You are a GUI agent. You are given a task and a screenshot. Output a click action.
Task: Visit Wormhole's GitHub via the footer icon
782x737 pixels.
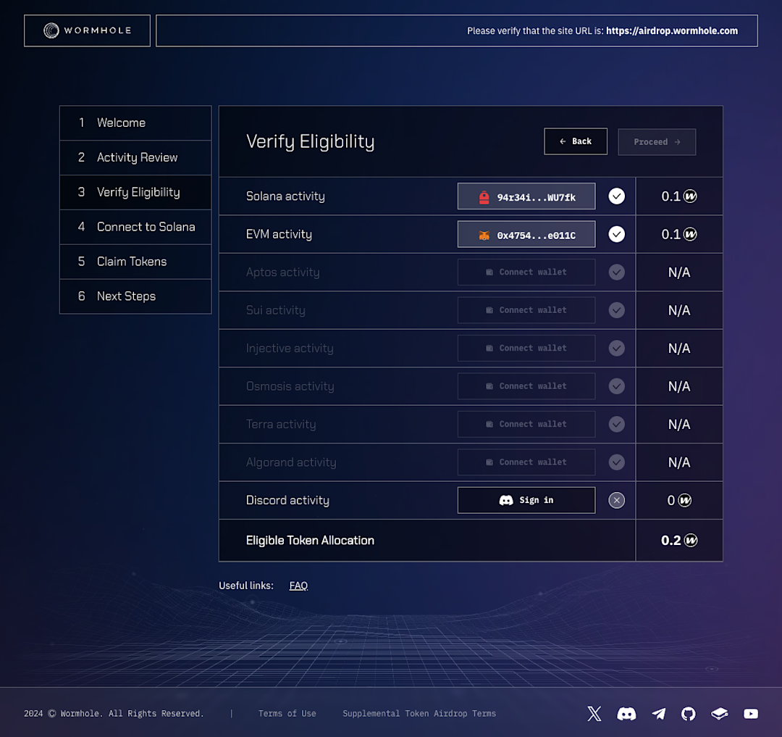click(688, 713)
